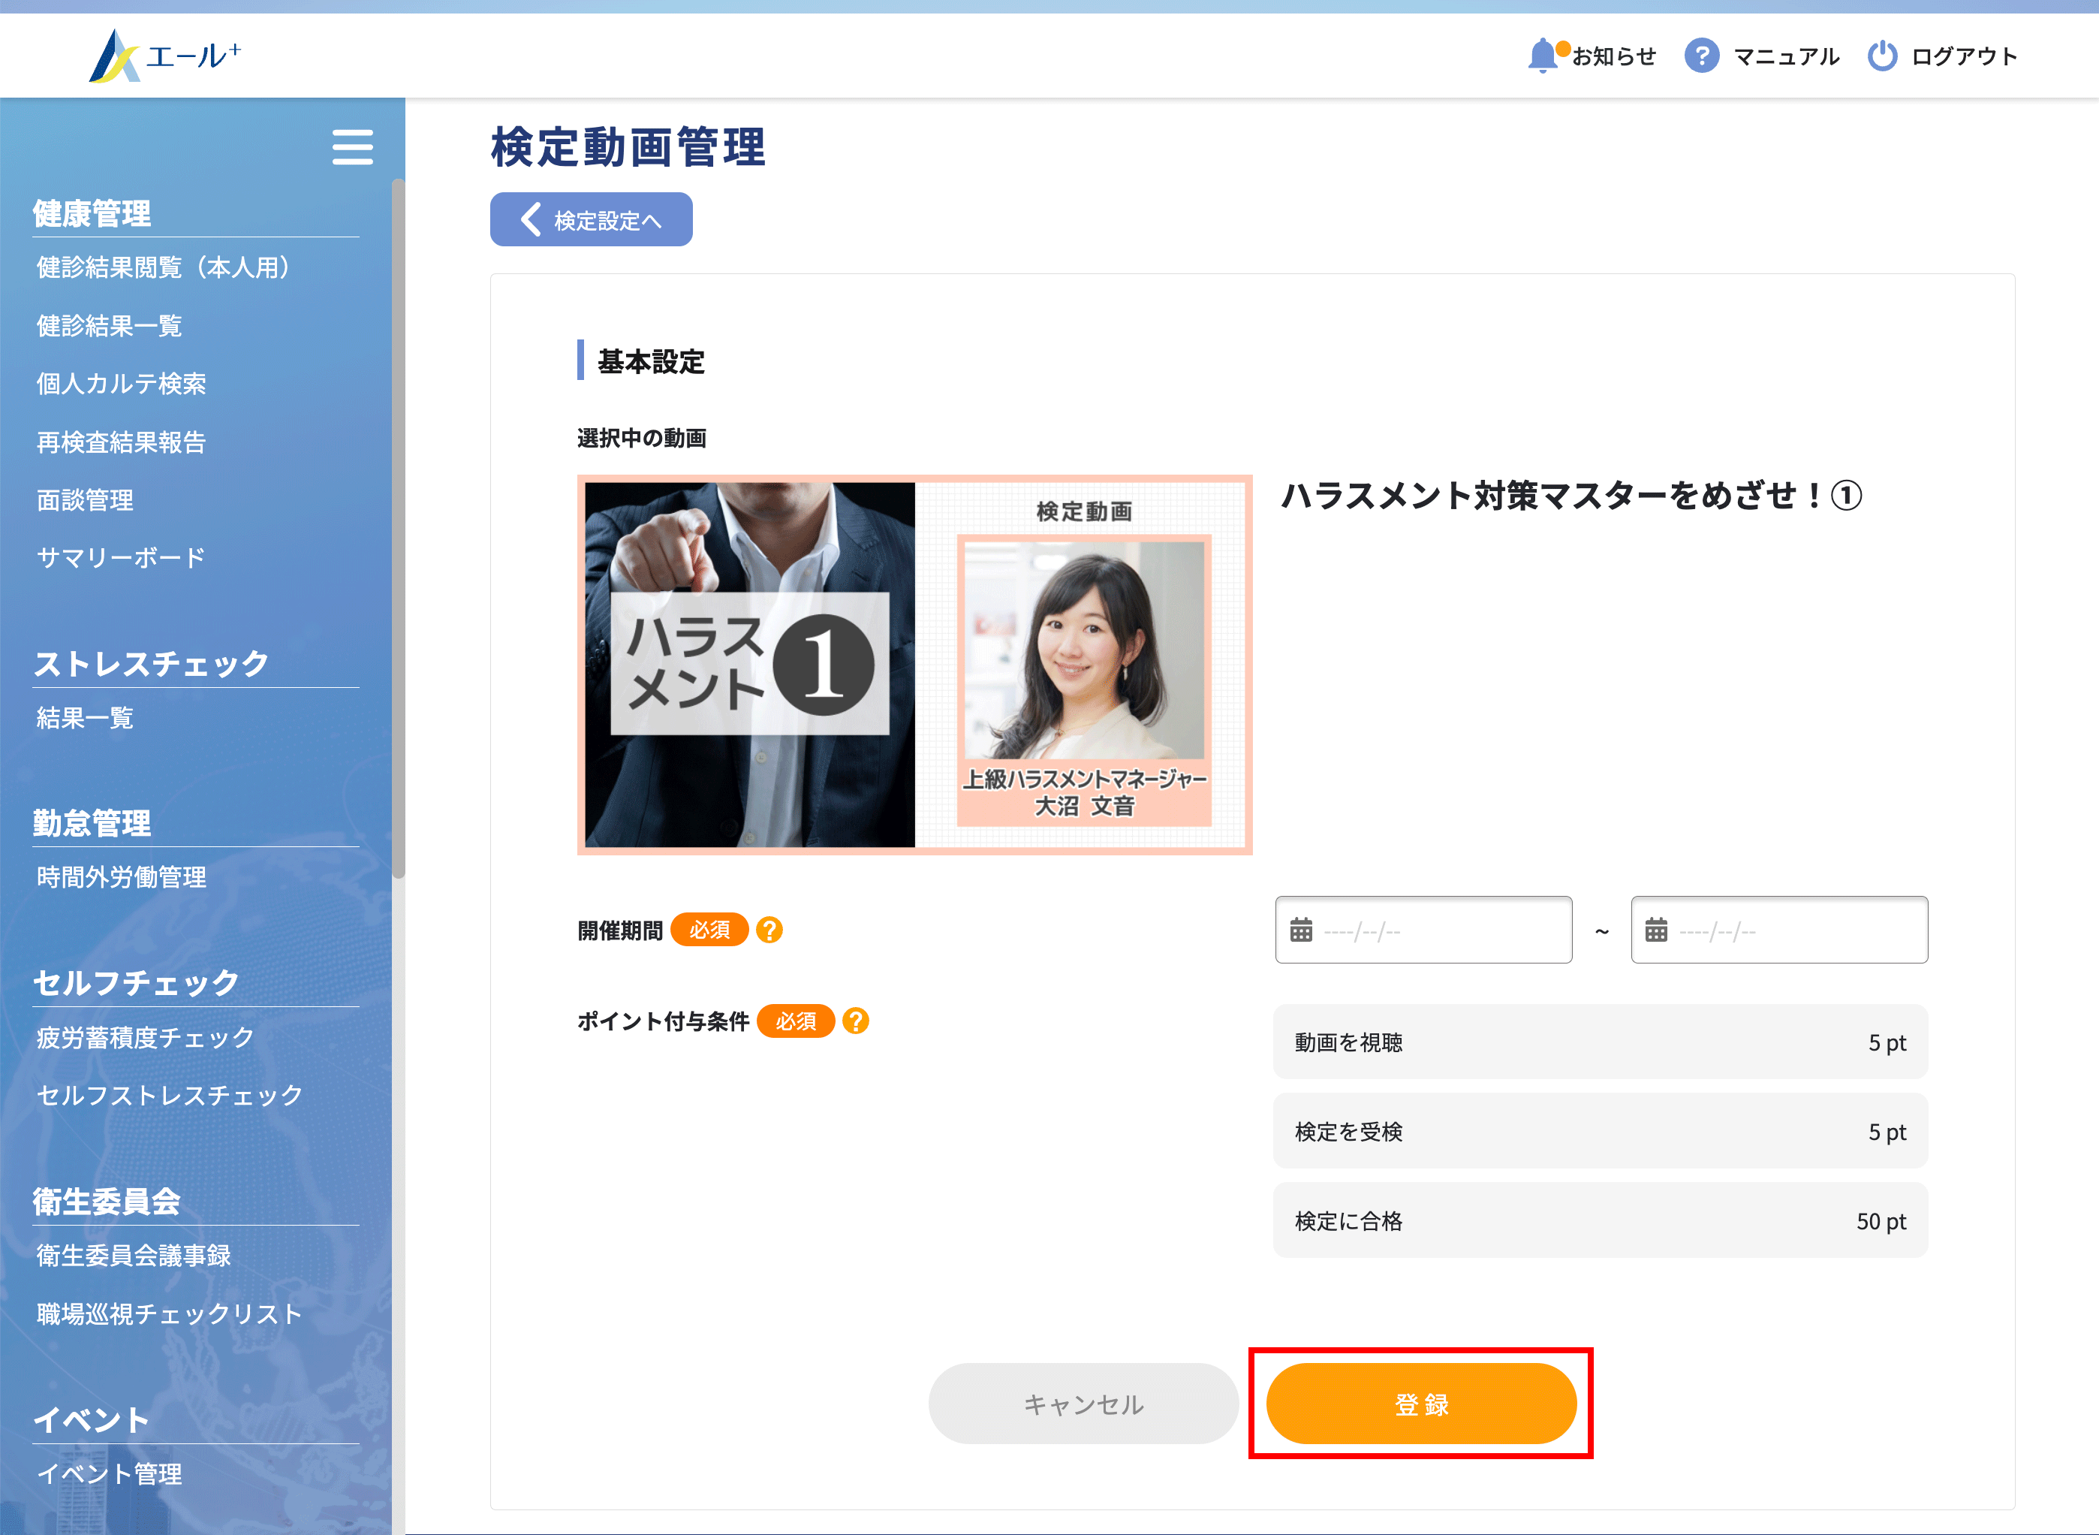The height and width of the screenshot is (1535, 2099).
Task: Open 健診結果閲覧（本人用） menu item
Action: click(164, 267)
